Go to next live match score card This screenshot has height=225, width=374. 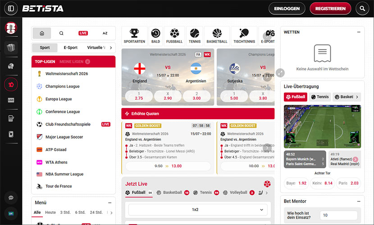click(356, 159)
